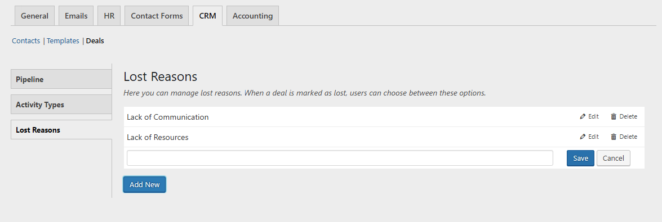The width and height of the screenshot is (662, 222).
Task: Go to the HR tab
Action: pos(109,16)
